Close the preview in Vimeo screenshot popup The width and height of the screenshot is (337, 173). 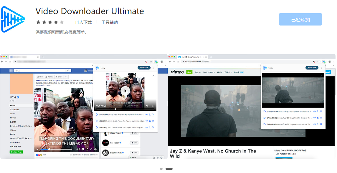[321, 76]
